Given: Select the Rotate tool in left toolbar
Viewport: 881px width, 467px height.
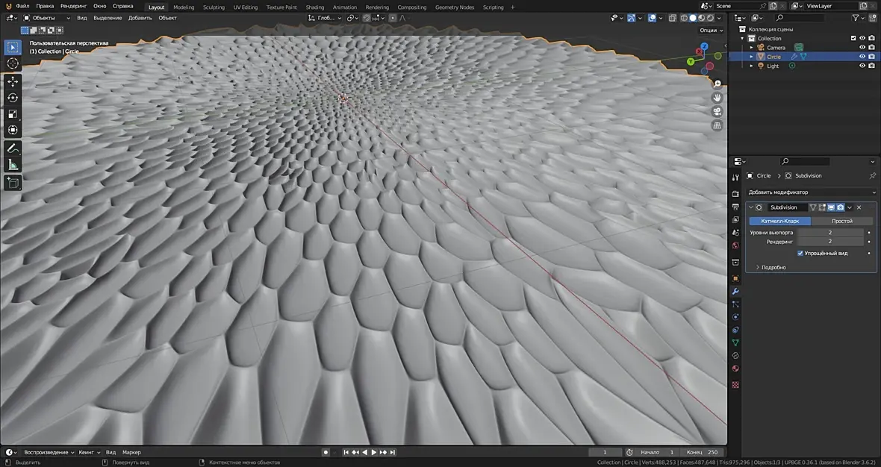Looking at the screenshot, I should (x=13, y=98).
